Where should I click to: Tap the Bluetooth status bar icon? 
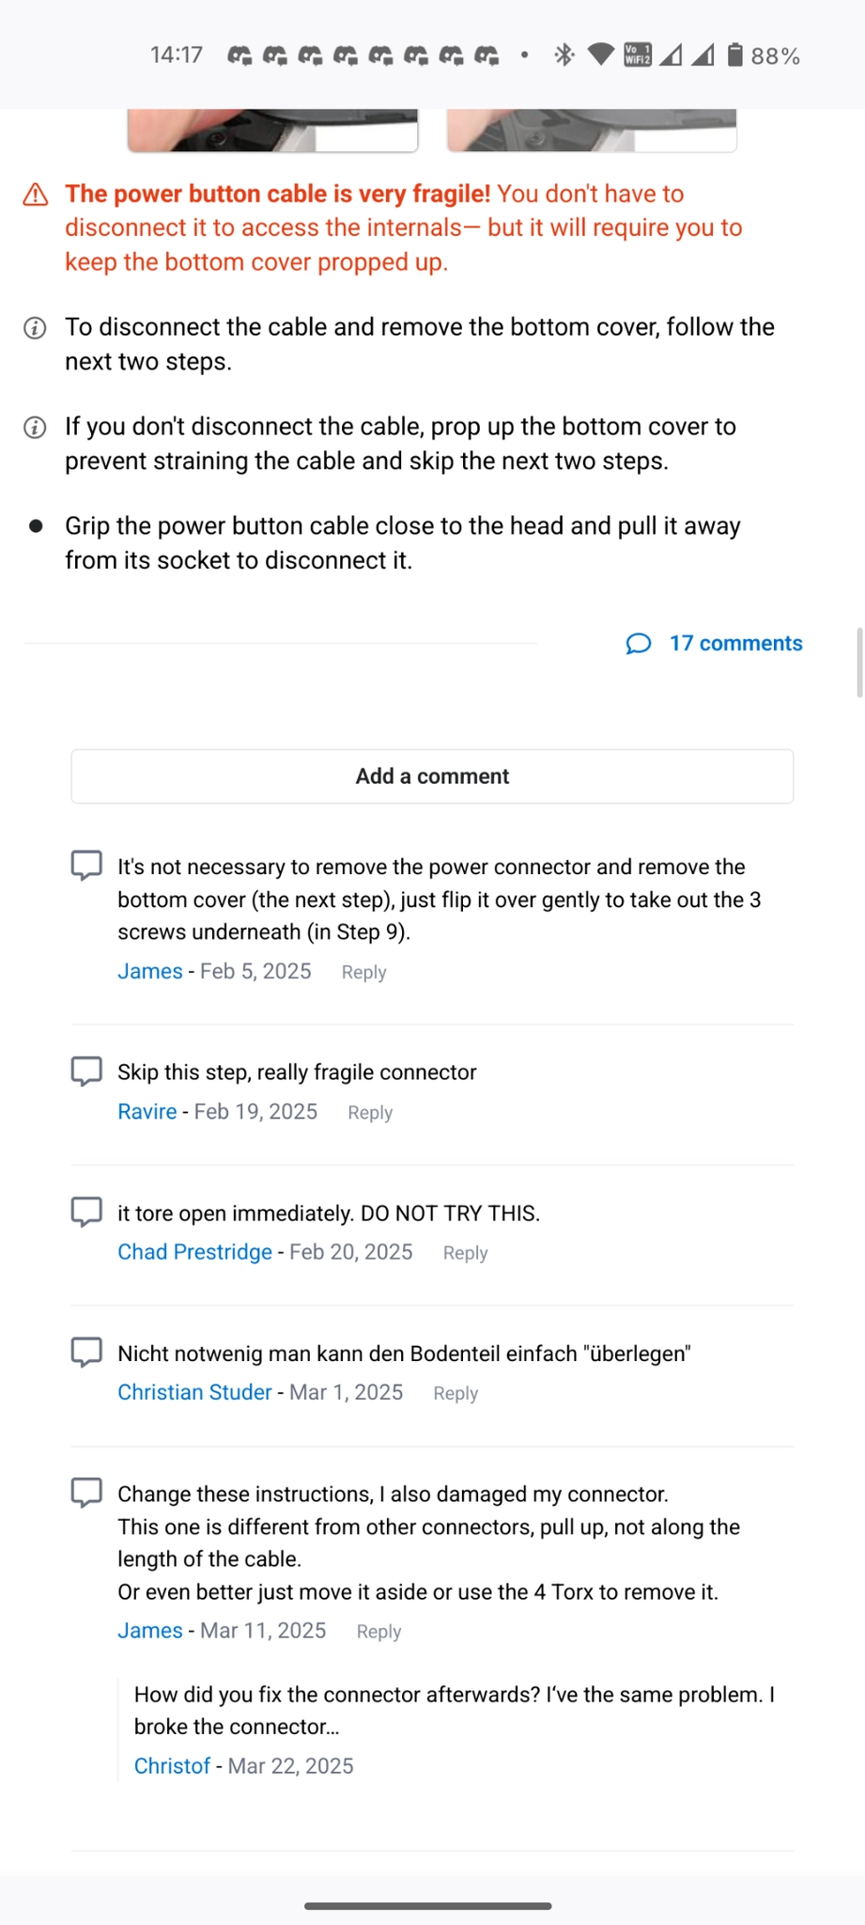(564, 55)
